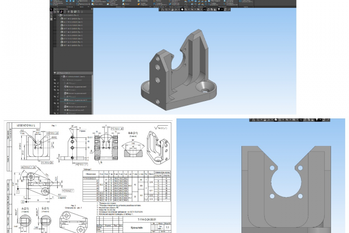
Task: Open the dropdown arrow next to the zoom magnifier
Action: tap(168, 9)
